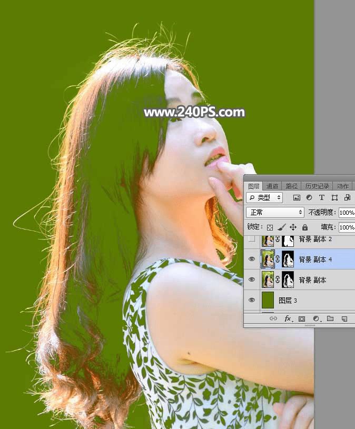This screenshot has width=355, height=429.
Task: Switch to the 动作 tab
Action: tap(343, 186)
